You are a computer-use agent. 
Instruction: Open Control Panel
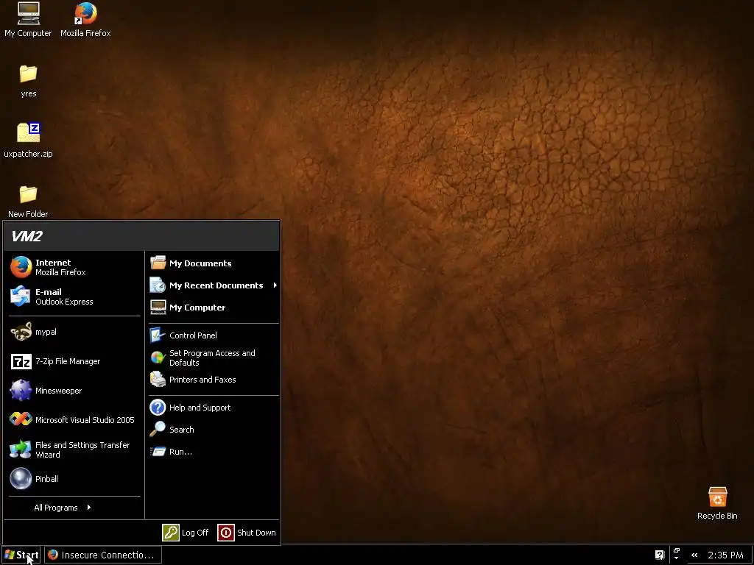click(214, 335)
